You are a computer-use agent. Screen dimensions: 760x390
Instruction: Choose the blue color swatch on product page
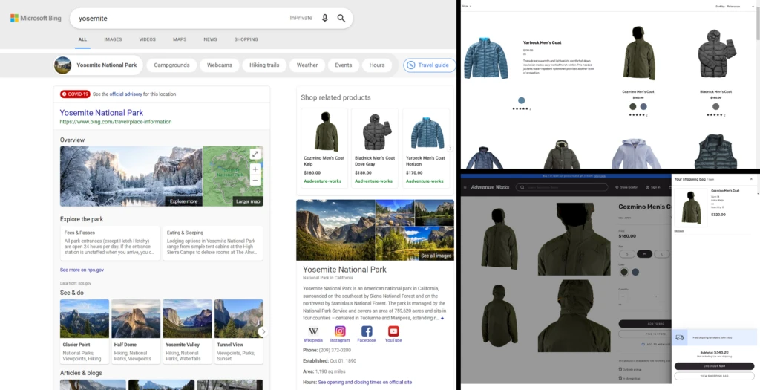(x=635, y=272)
